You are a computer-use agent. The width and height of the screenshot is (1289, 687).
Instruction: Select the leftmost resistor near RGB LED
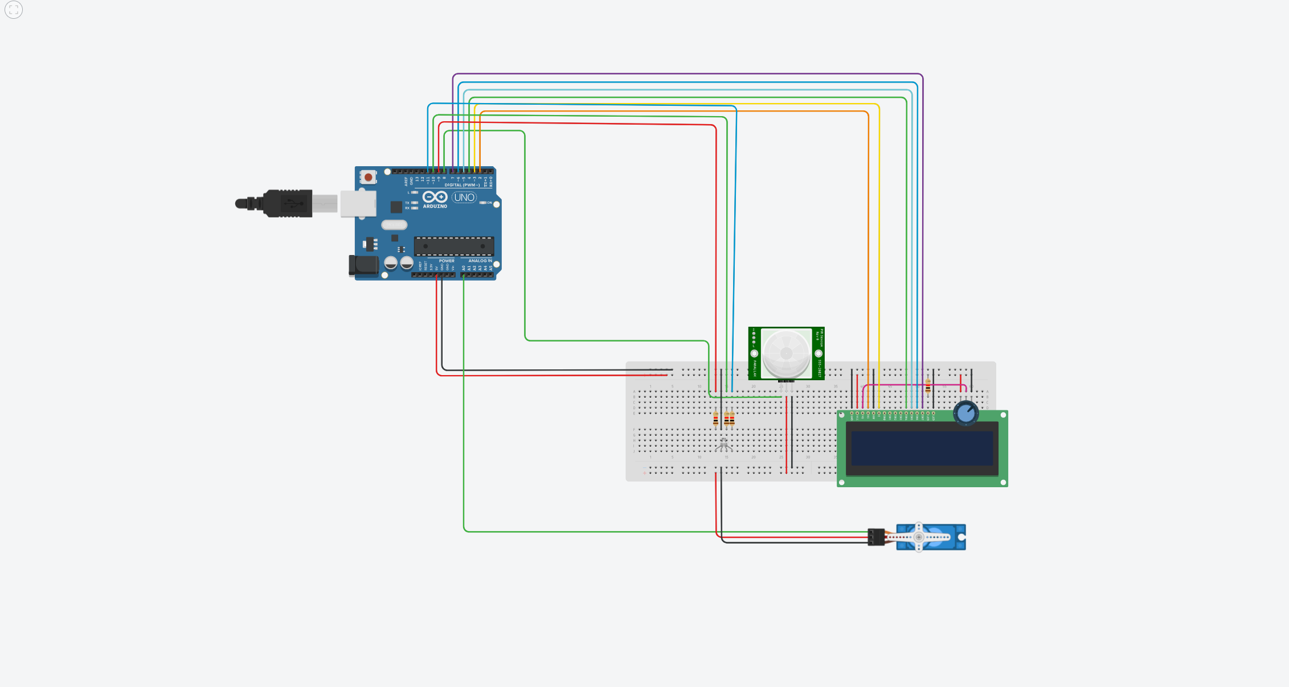[716, 419]
